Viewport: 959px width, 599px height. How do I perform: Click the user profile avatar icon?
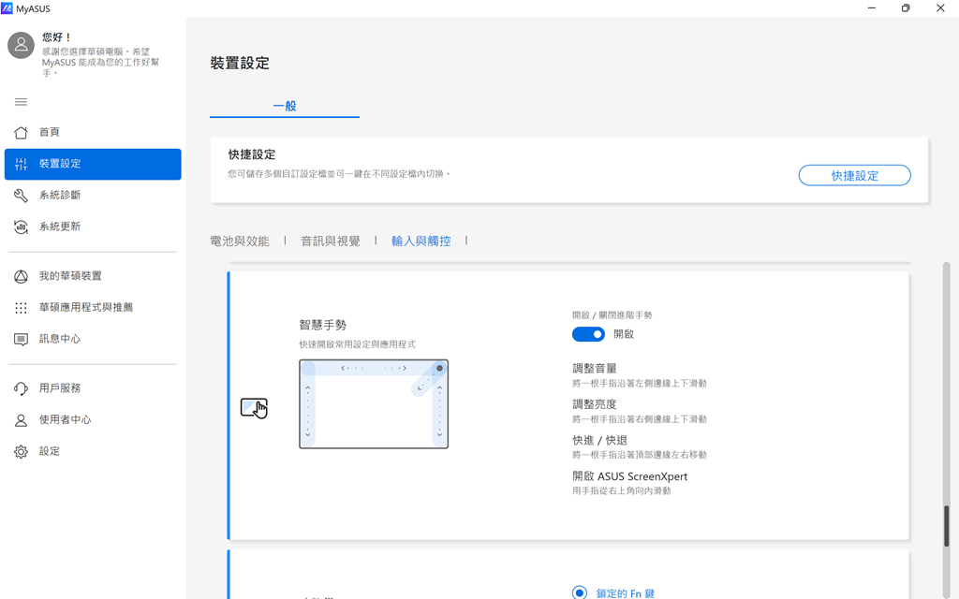pos(21,46)
